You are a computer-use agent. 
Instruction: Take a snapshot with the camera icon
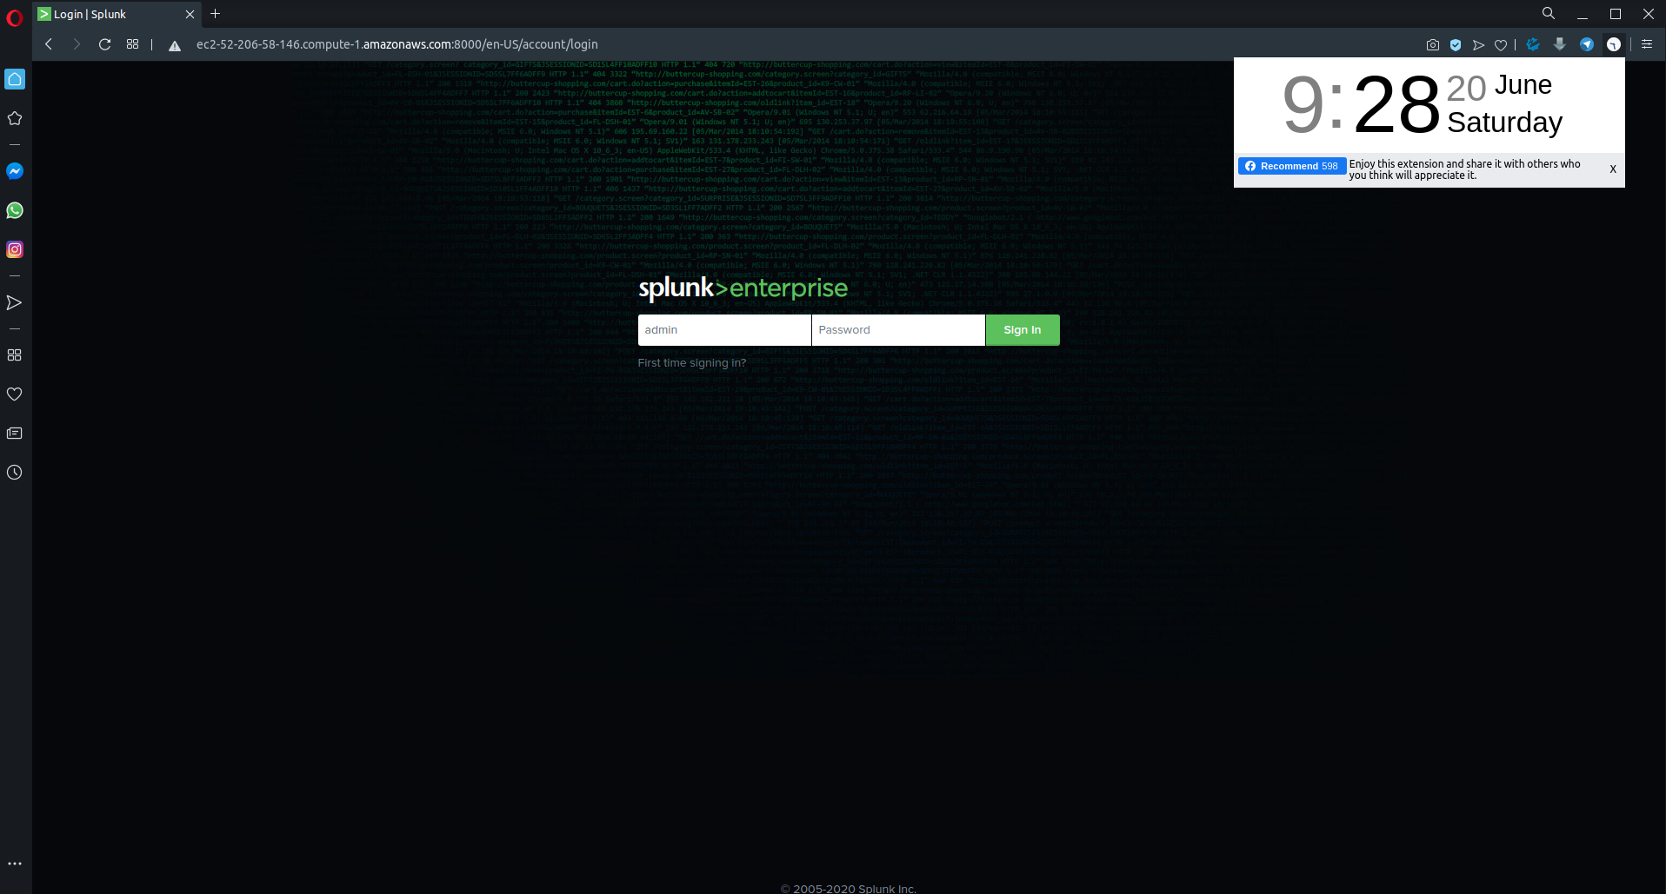tap(1433, 44)
